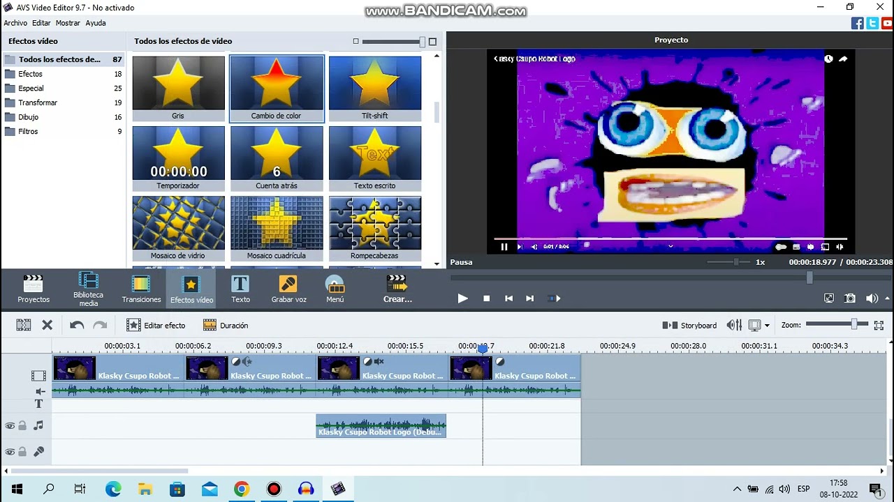Play the project preview
894x502 pixels.
click(x=462, y=298)
